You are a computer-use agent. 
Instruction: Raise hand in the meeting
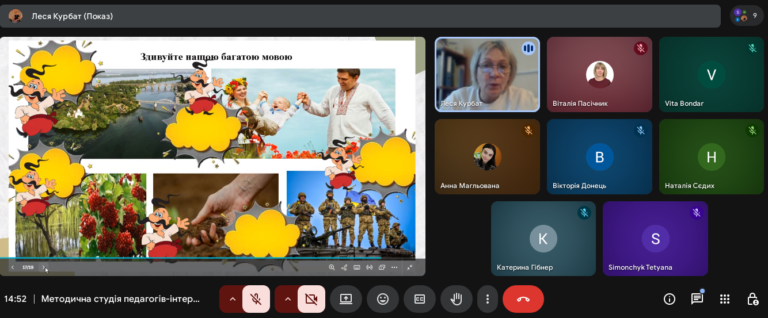[x=457, y=299]
